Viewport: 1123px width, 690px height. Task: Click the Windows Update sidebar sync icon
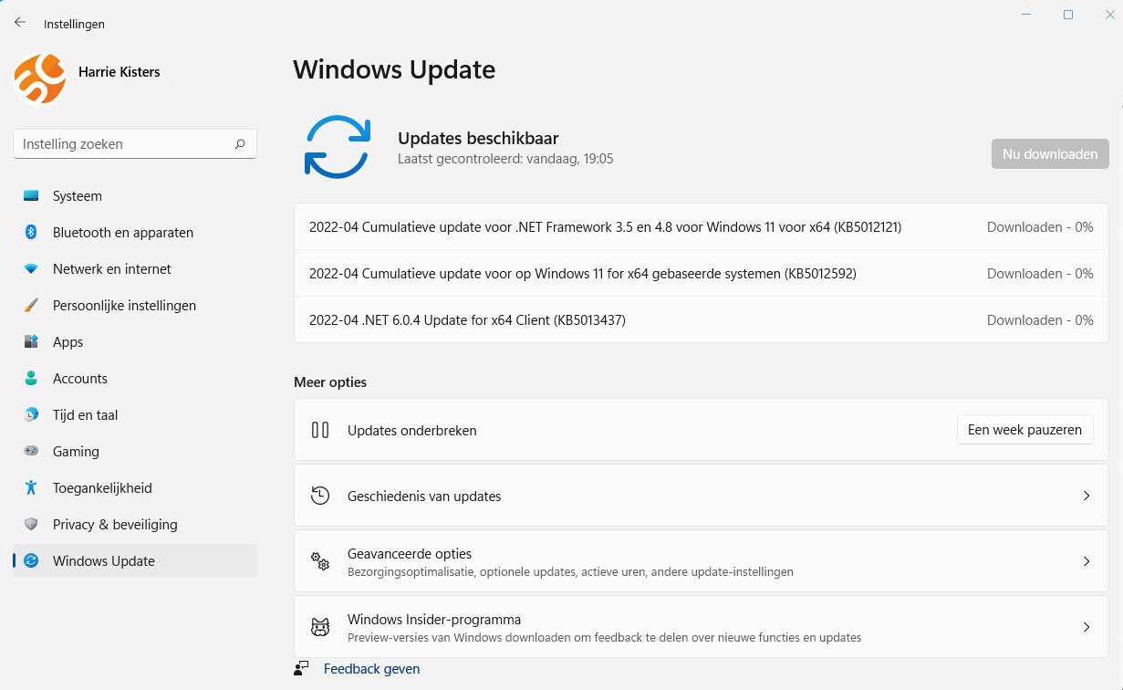coord(31,561)
